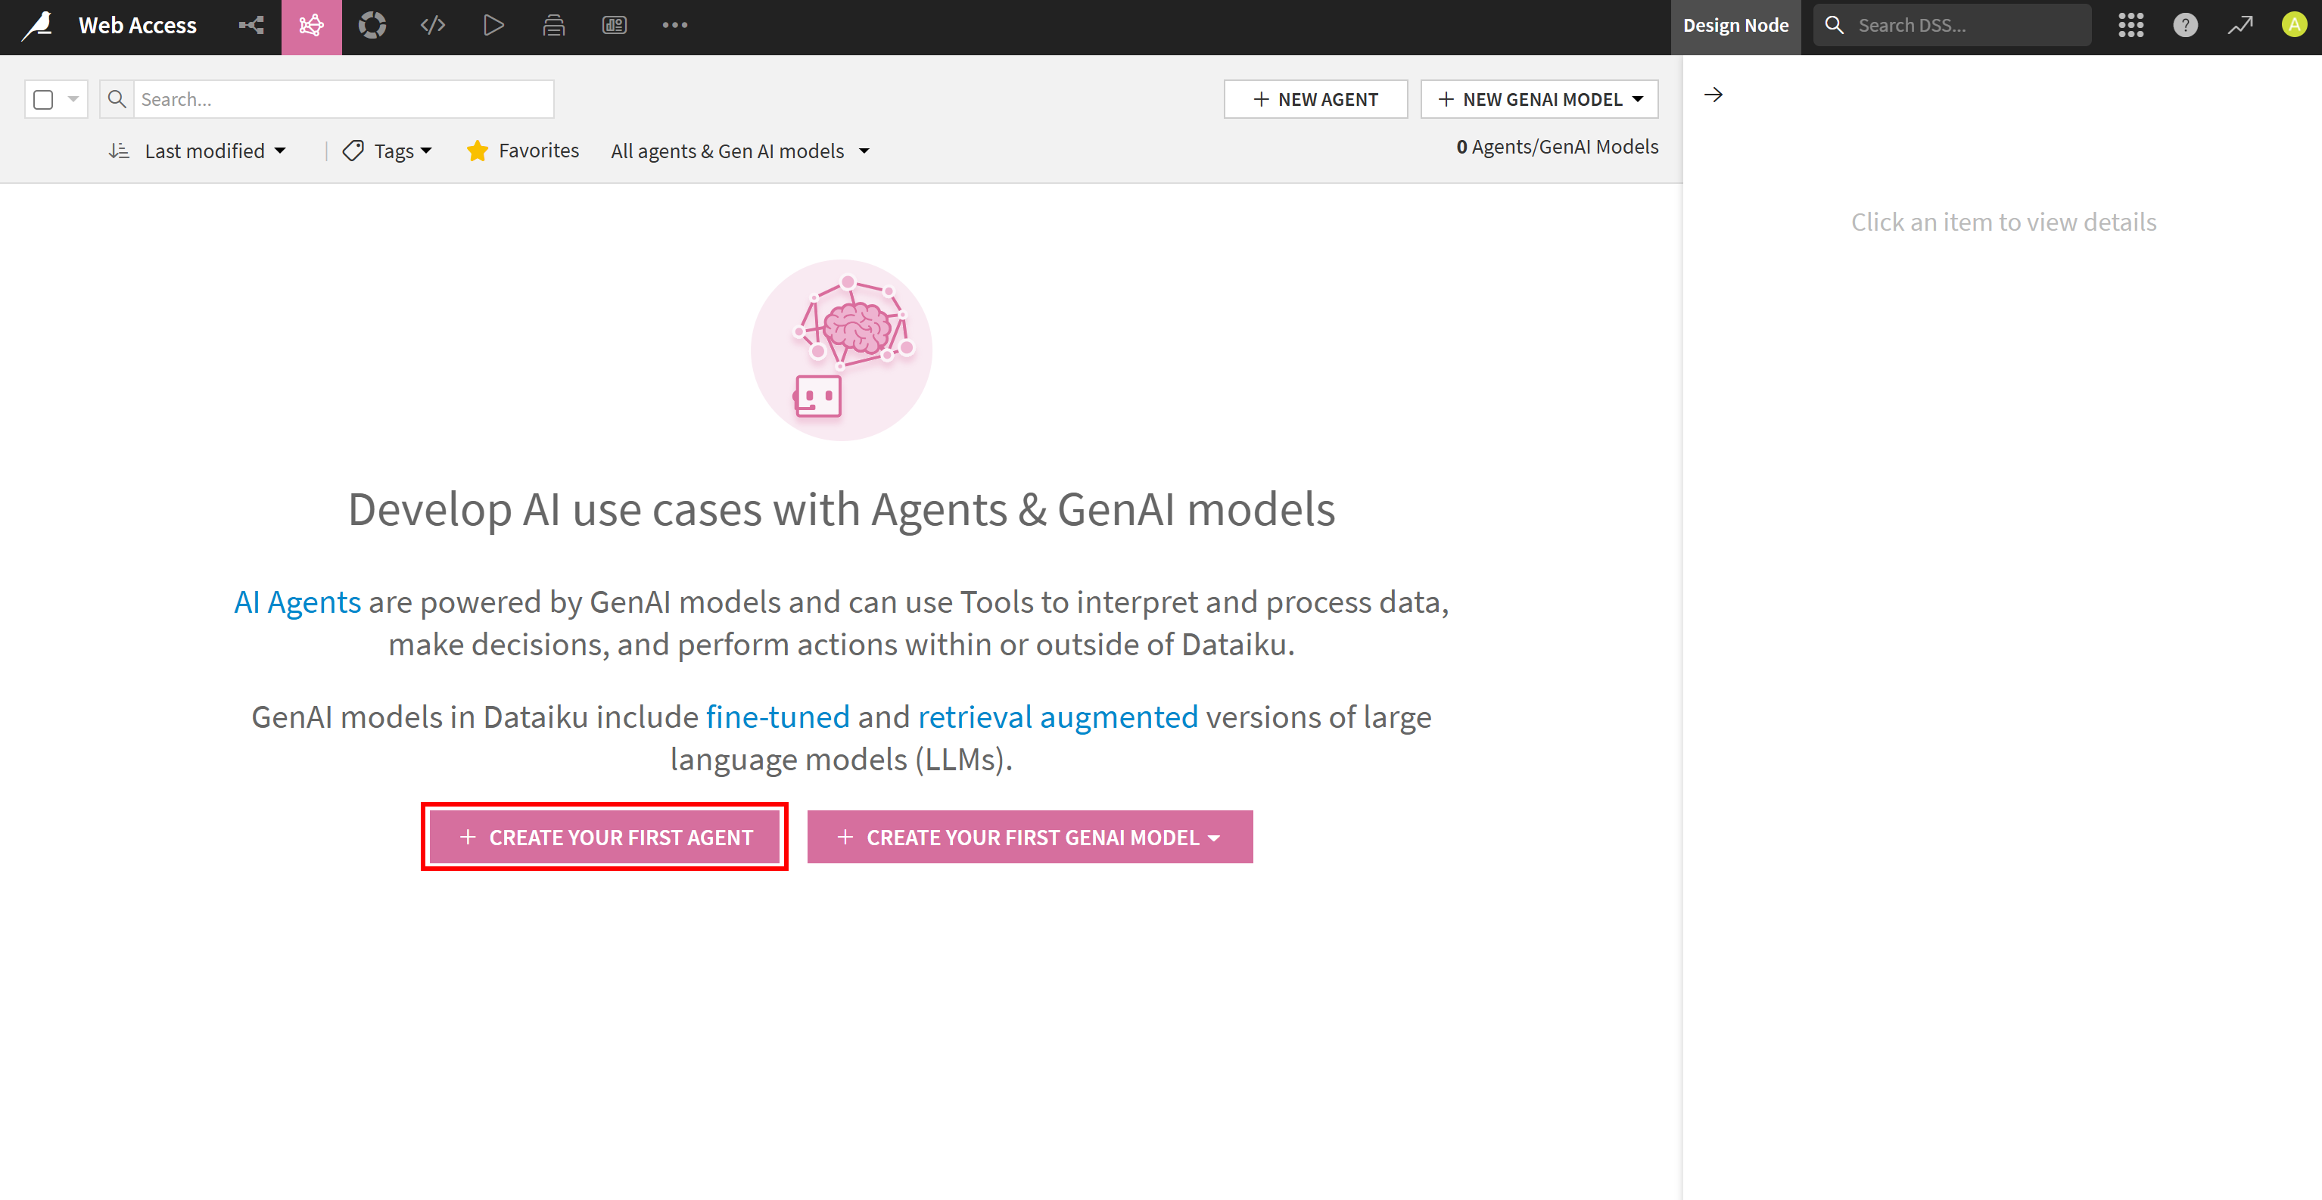Open the New GenAI Model dropdown
The image size is (2322, 1200).
1539,99
